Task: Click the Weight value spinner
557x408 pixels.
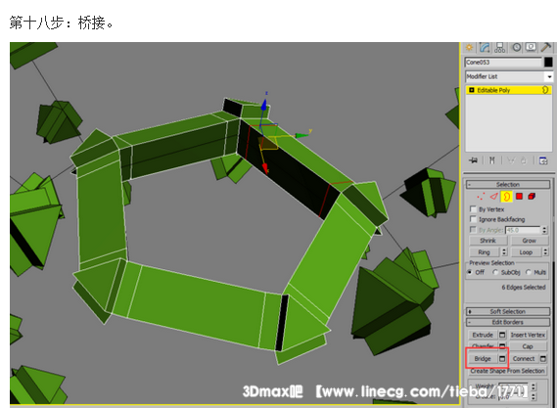Action: pyautogui.click(x=534, y=386)
